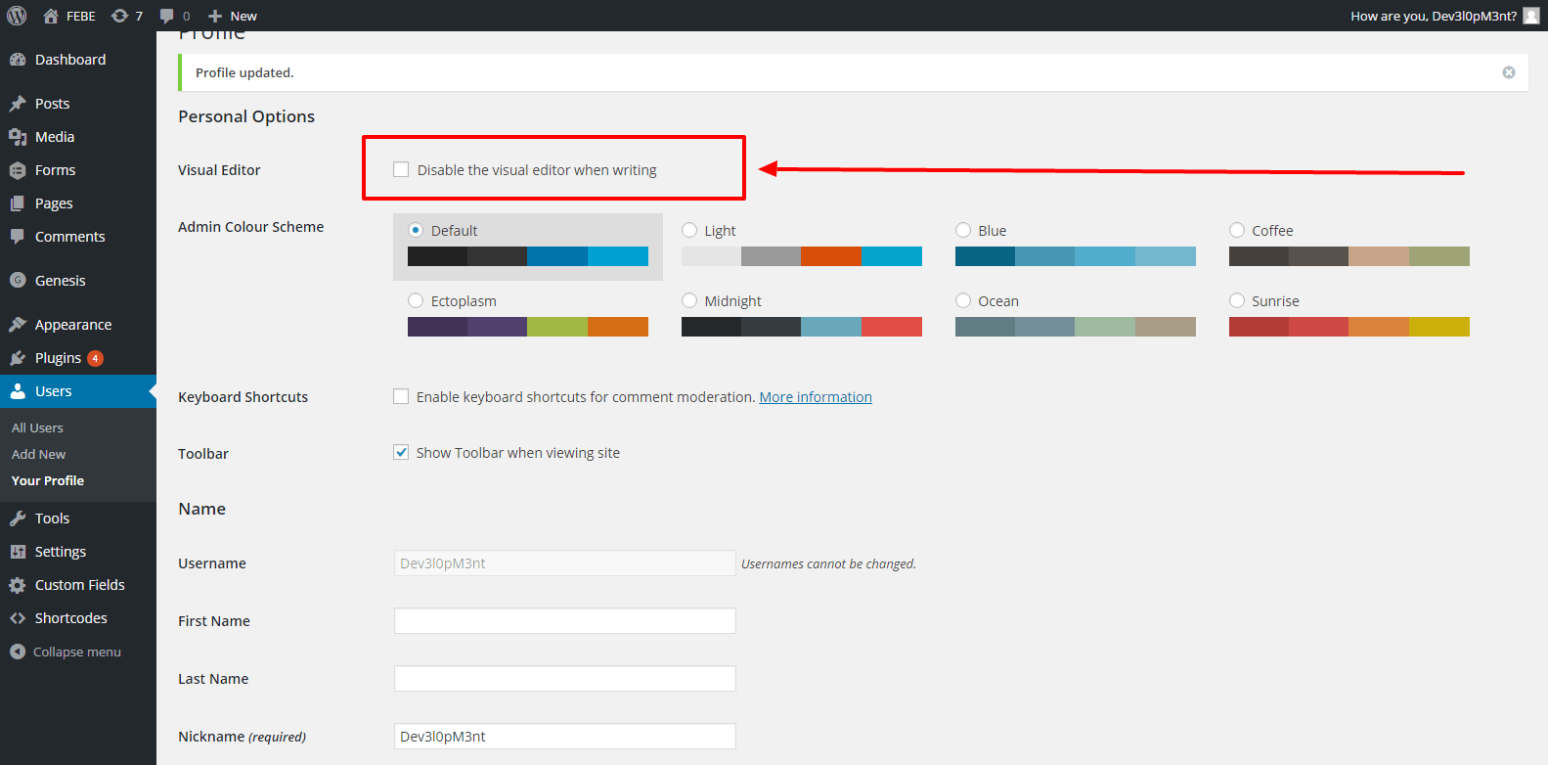Open the WordPress logo menu

pos(17,16)
